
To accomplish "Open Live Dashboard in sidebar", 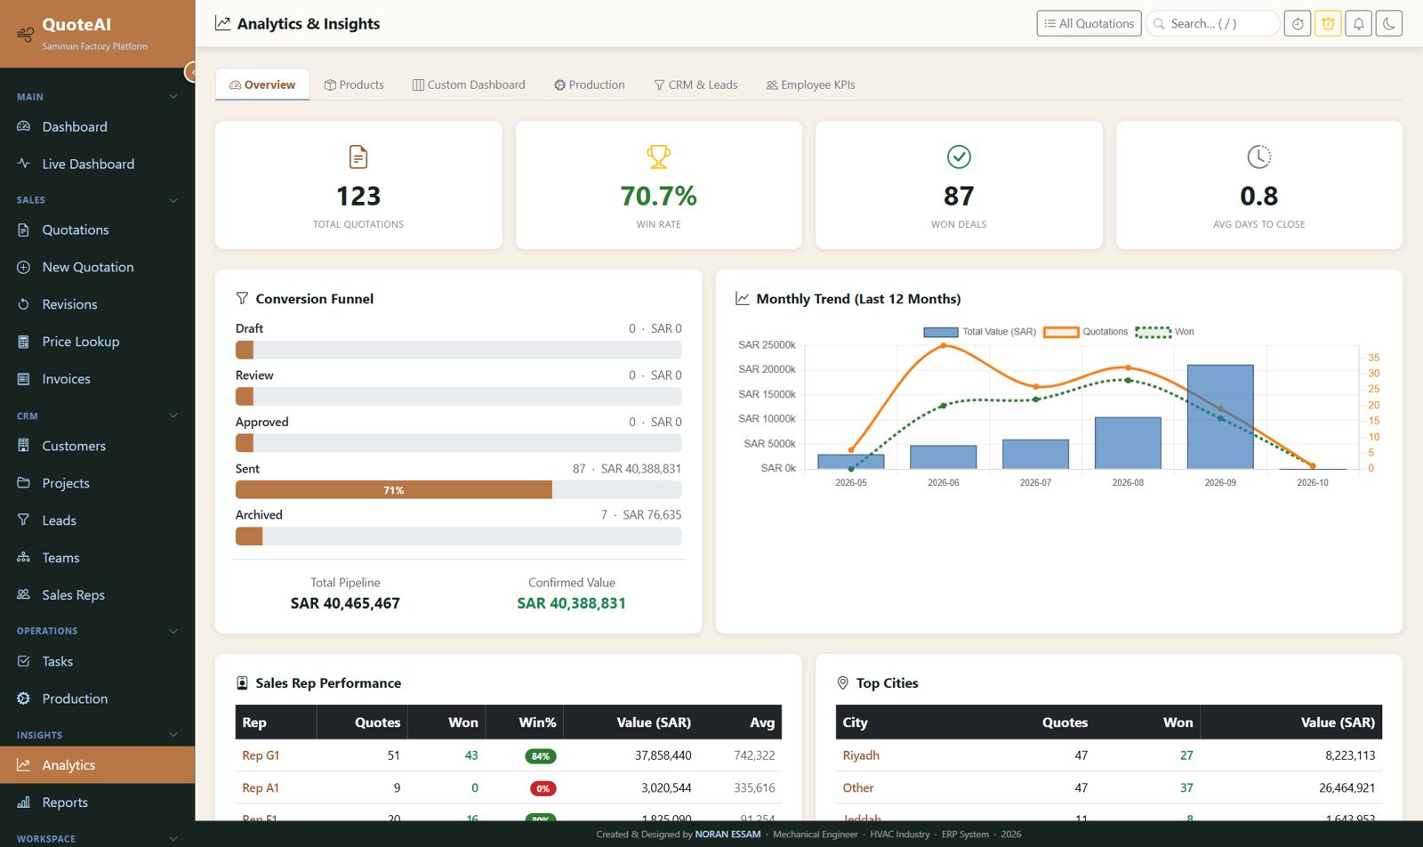I will pos(97,164).
